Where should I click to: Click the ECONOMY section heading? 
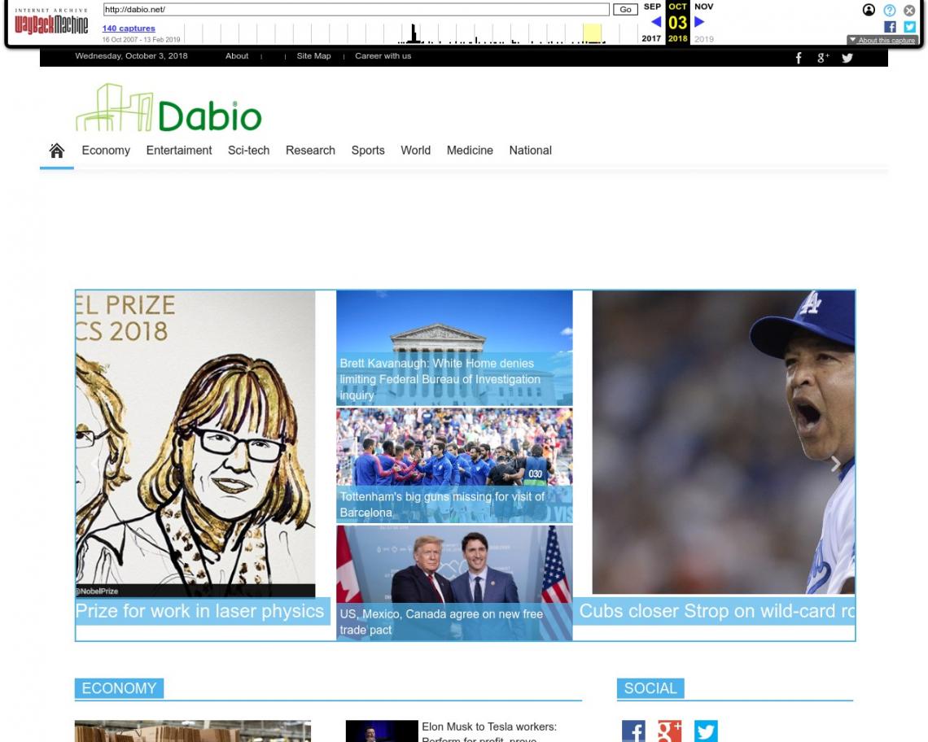pos(119,689)
